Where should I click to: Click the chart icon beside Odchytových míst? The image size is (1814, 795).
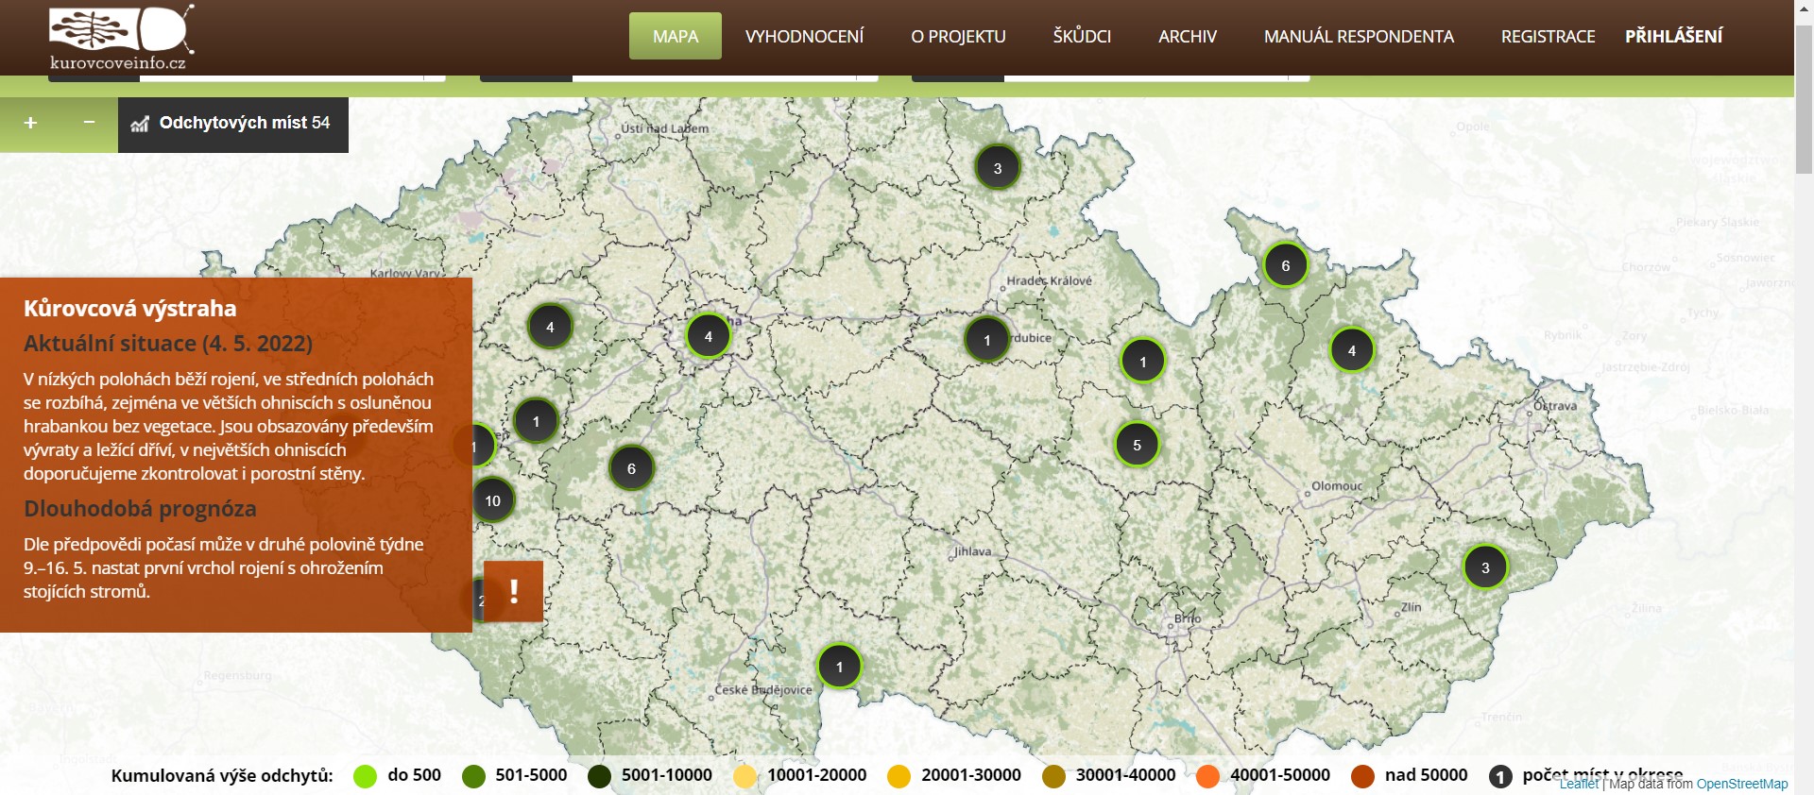pos(140,124)
